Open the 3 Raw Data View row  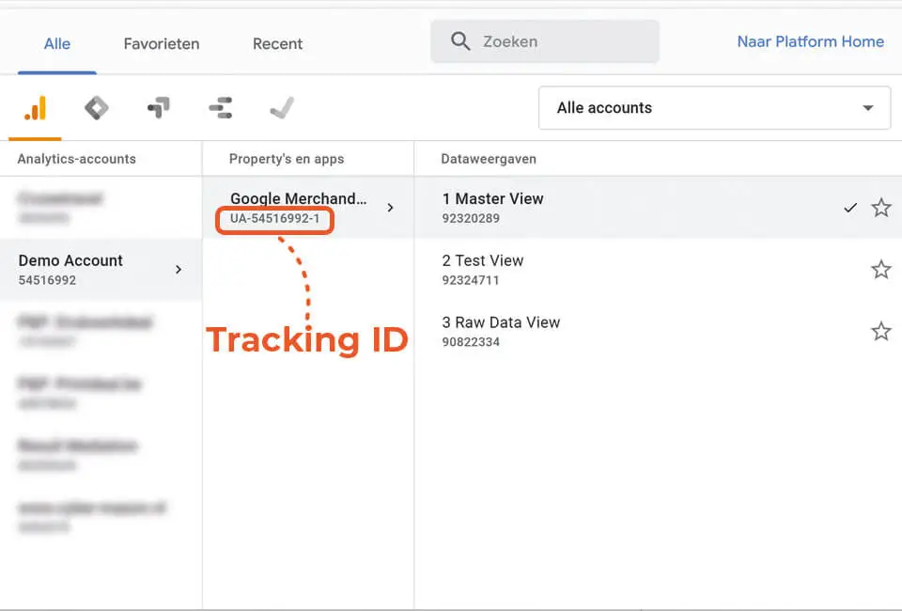658,332
